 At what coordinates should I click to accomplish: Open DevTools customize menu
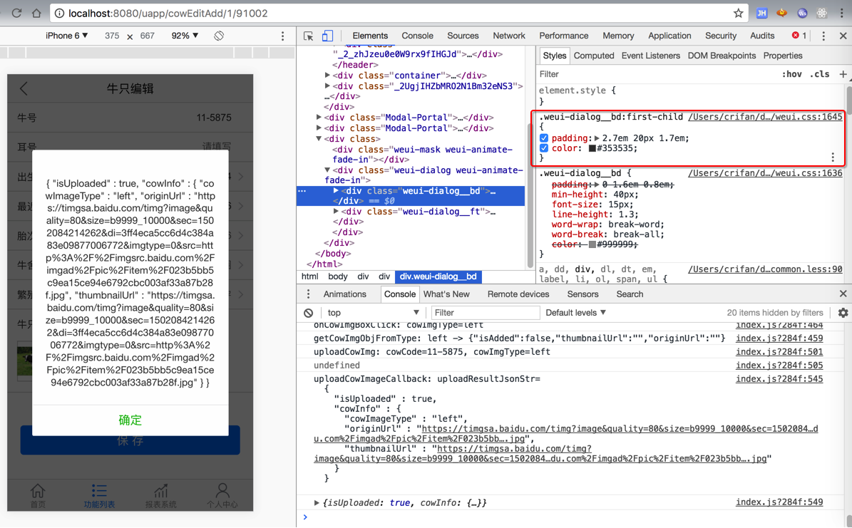[x=823, y=36]
